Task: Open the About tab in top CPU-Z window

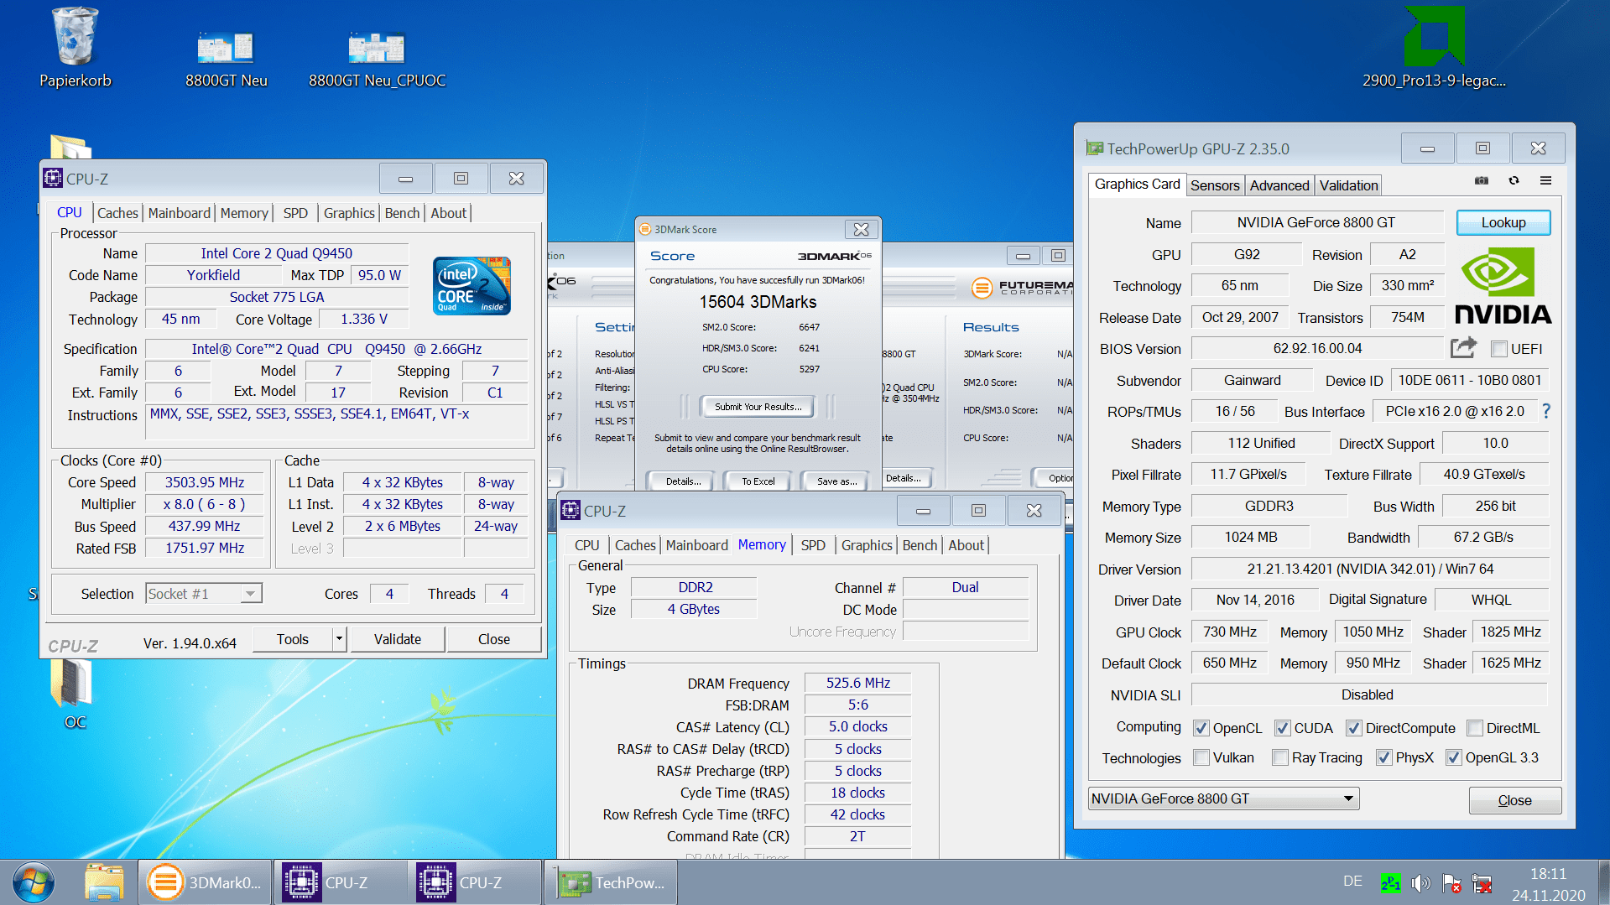Action: [448, 213]
